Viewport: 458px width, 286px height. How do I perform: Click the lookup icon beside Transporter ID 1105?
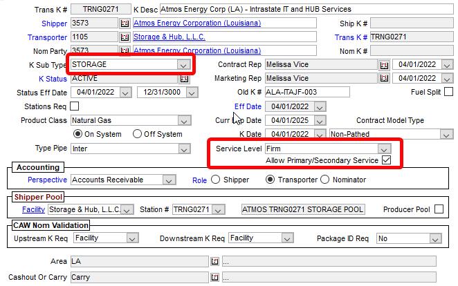pos(125,37)
